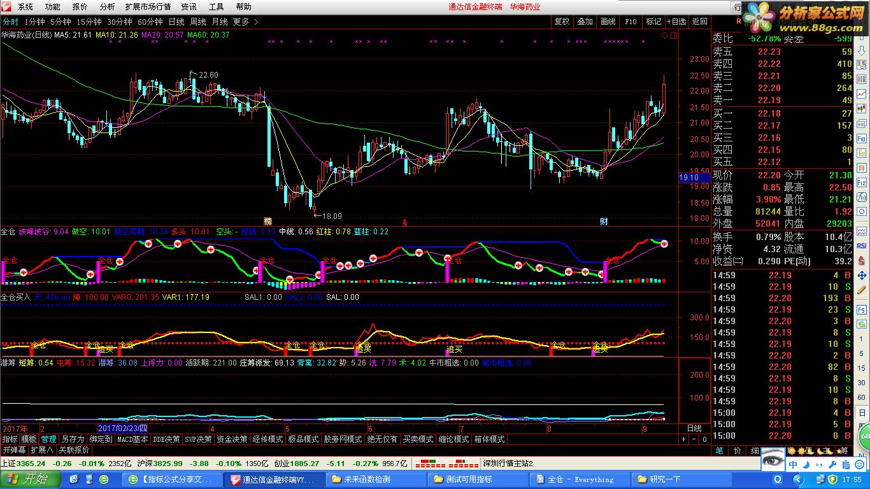This screenshot has width=870, height=489.
Task: Toggle the 笔 tick view tab
Action: (720, 450)
